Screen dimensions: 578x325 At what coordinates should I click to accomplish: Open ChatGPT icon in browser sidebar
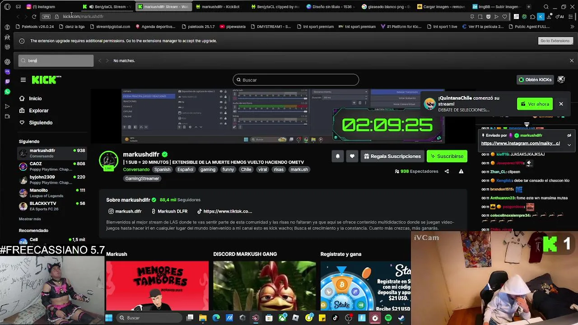click(x=7, y=62)
